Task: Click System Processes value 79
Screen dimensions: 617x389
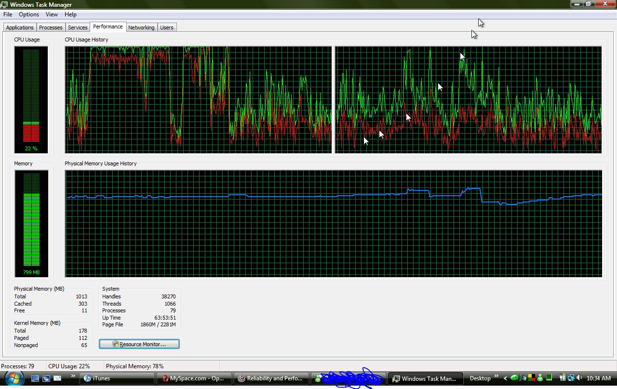Action: click(173, 310)
